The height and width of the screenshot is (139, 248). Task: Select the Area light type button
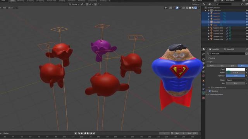(x=243, y=66)
